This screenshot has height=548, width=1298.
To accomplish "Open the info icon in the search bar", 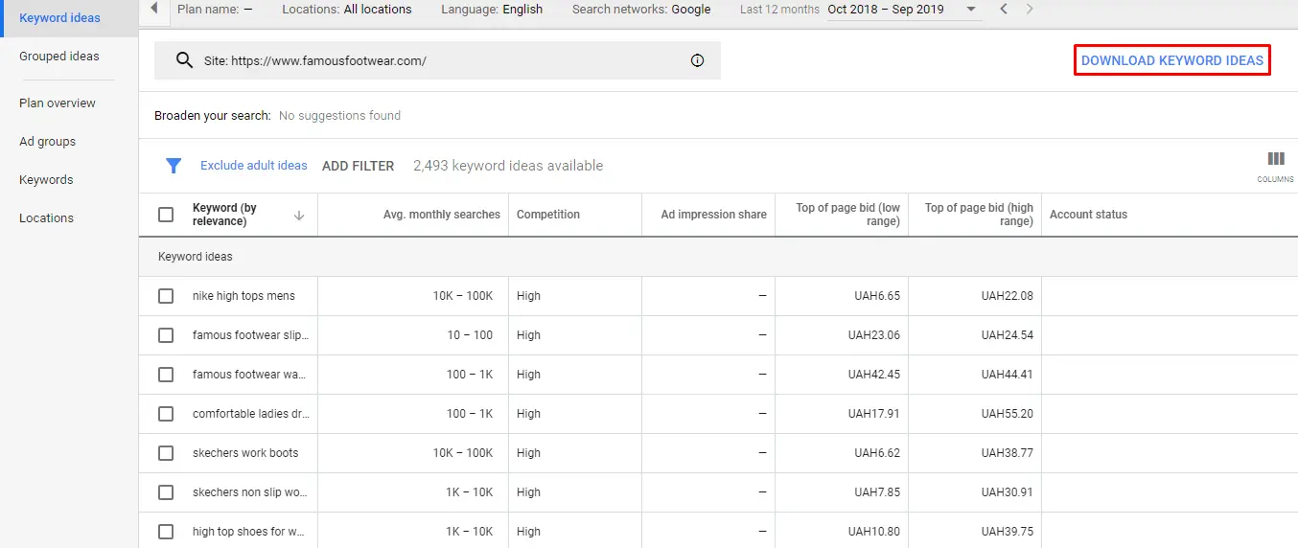I will [x=697, y=60].
